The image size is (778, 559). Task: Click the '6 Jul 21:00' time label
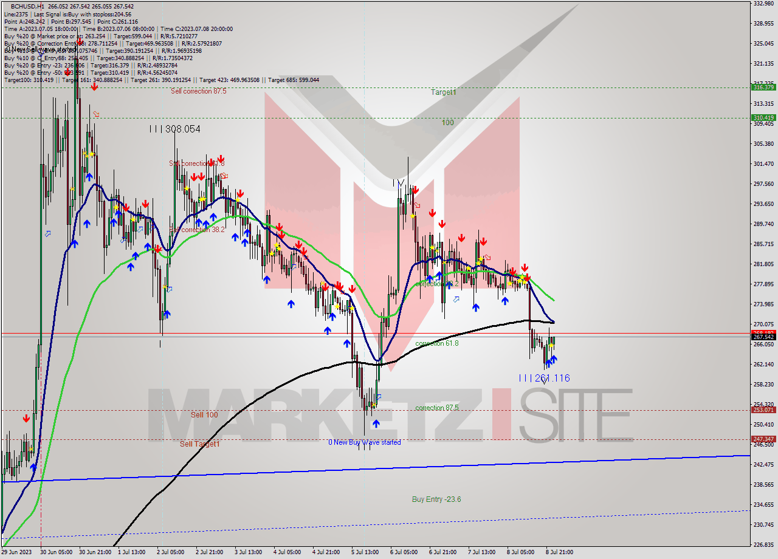coord(443,552)
